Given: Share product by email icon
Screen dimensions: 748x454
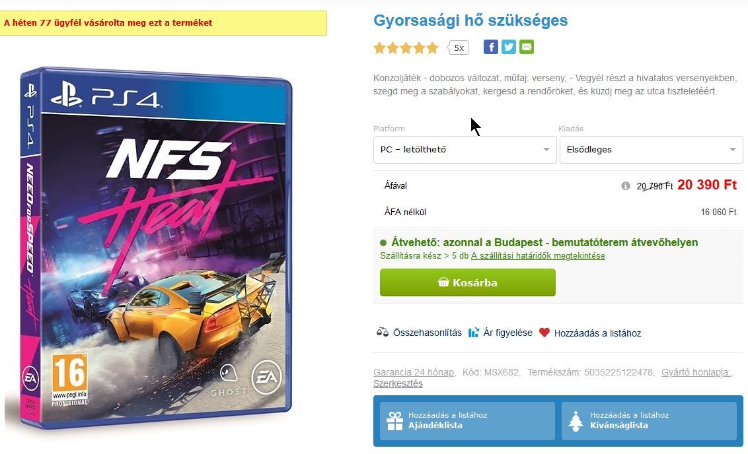Looking at the screenshot, I should point(527,47).
